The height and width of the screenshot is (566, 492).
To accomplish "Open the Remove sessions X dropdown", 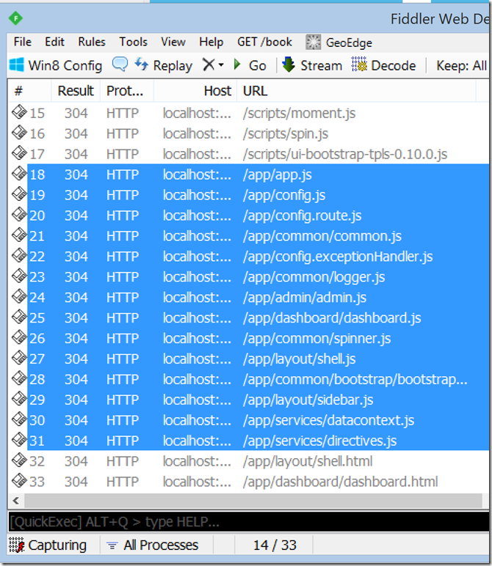I will click(213, 65).
